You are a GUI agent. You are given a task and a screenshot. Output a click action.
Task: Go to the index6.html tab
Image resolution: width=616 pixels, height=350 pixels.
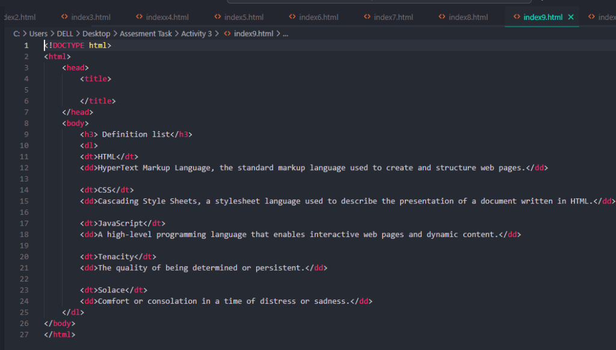(318, 17)
